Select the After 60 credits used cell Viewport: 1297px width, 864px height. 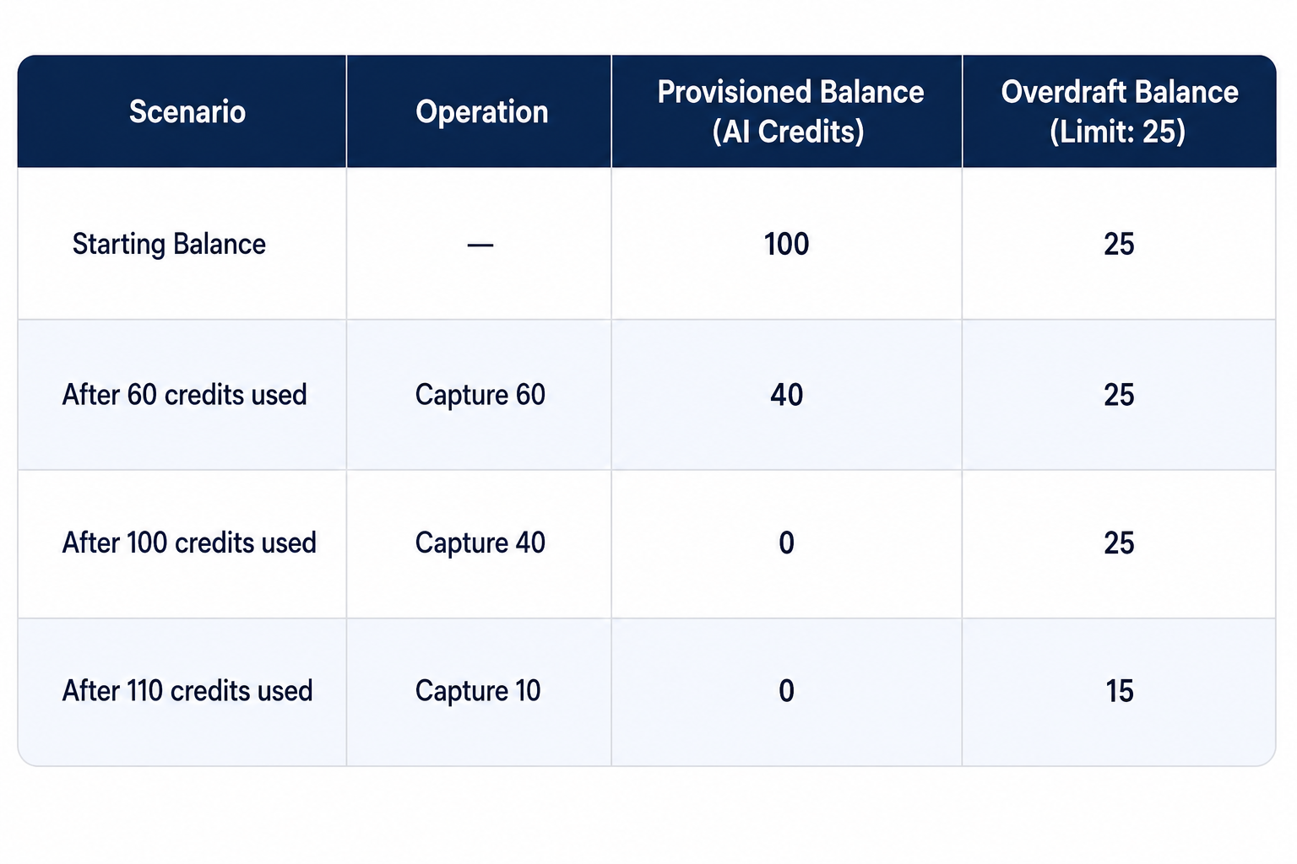[x=184, y=394]
